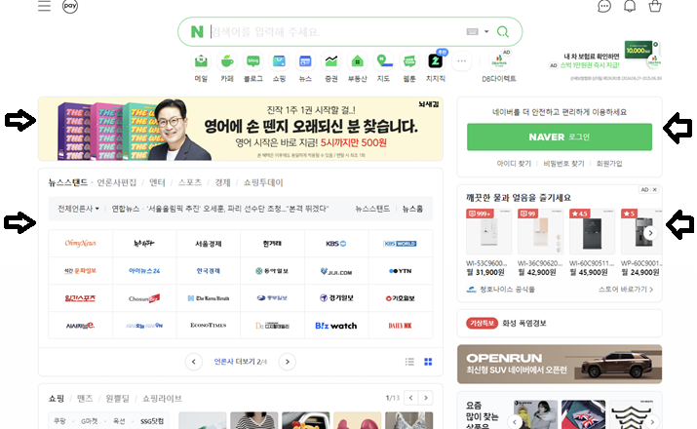Screen dimensions: 697x429
Task: Open the 쇼핑 shopping shortcut icon
Action: click(279, 61)
